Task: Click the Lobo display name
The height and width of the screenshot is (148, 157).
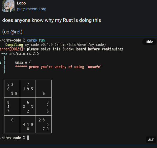Action: click(21, 3)
